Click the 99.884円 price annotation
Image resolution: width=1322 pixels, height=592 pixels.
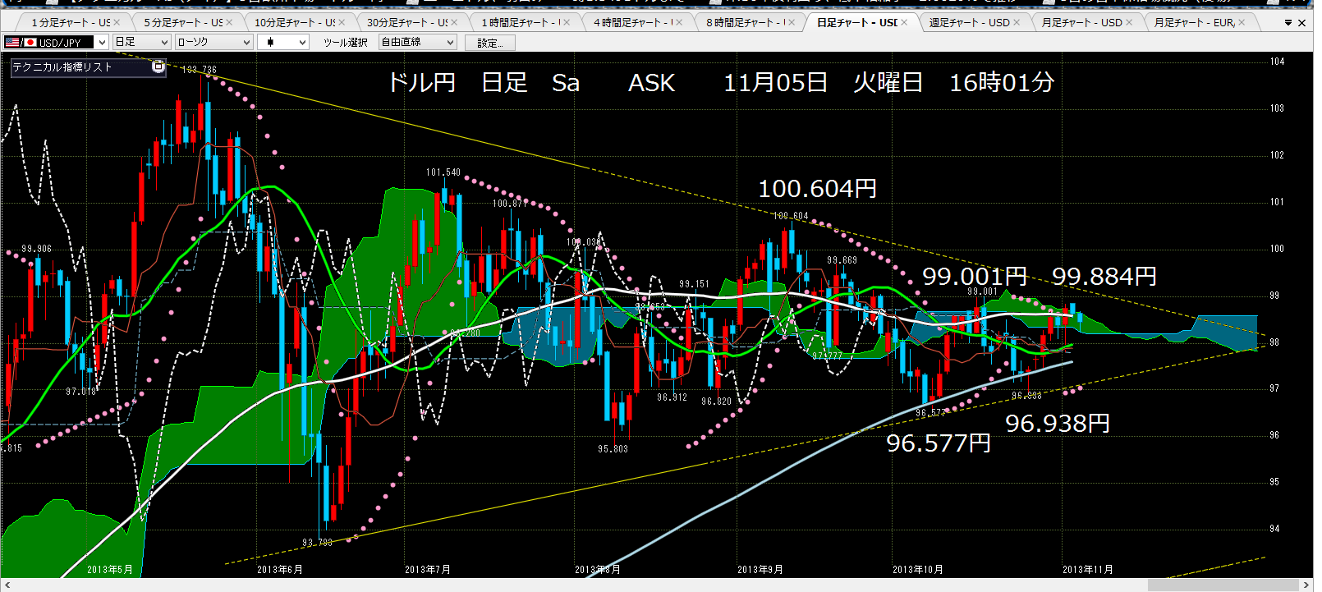[x=1104, y=277]
